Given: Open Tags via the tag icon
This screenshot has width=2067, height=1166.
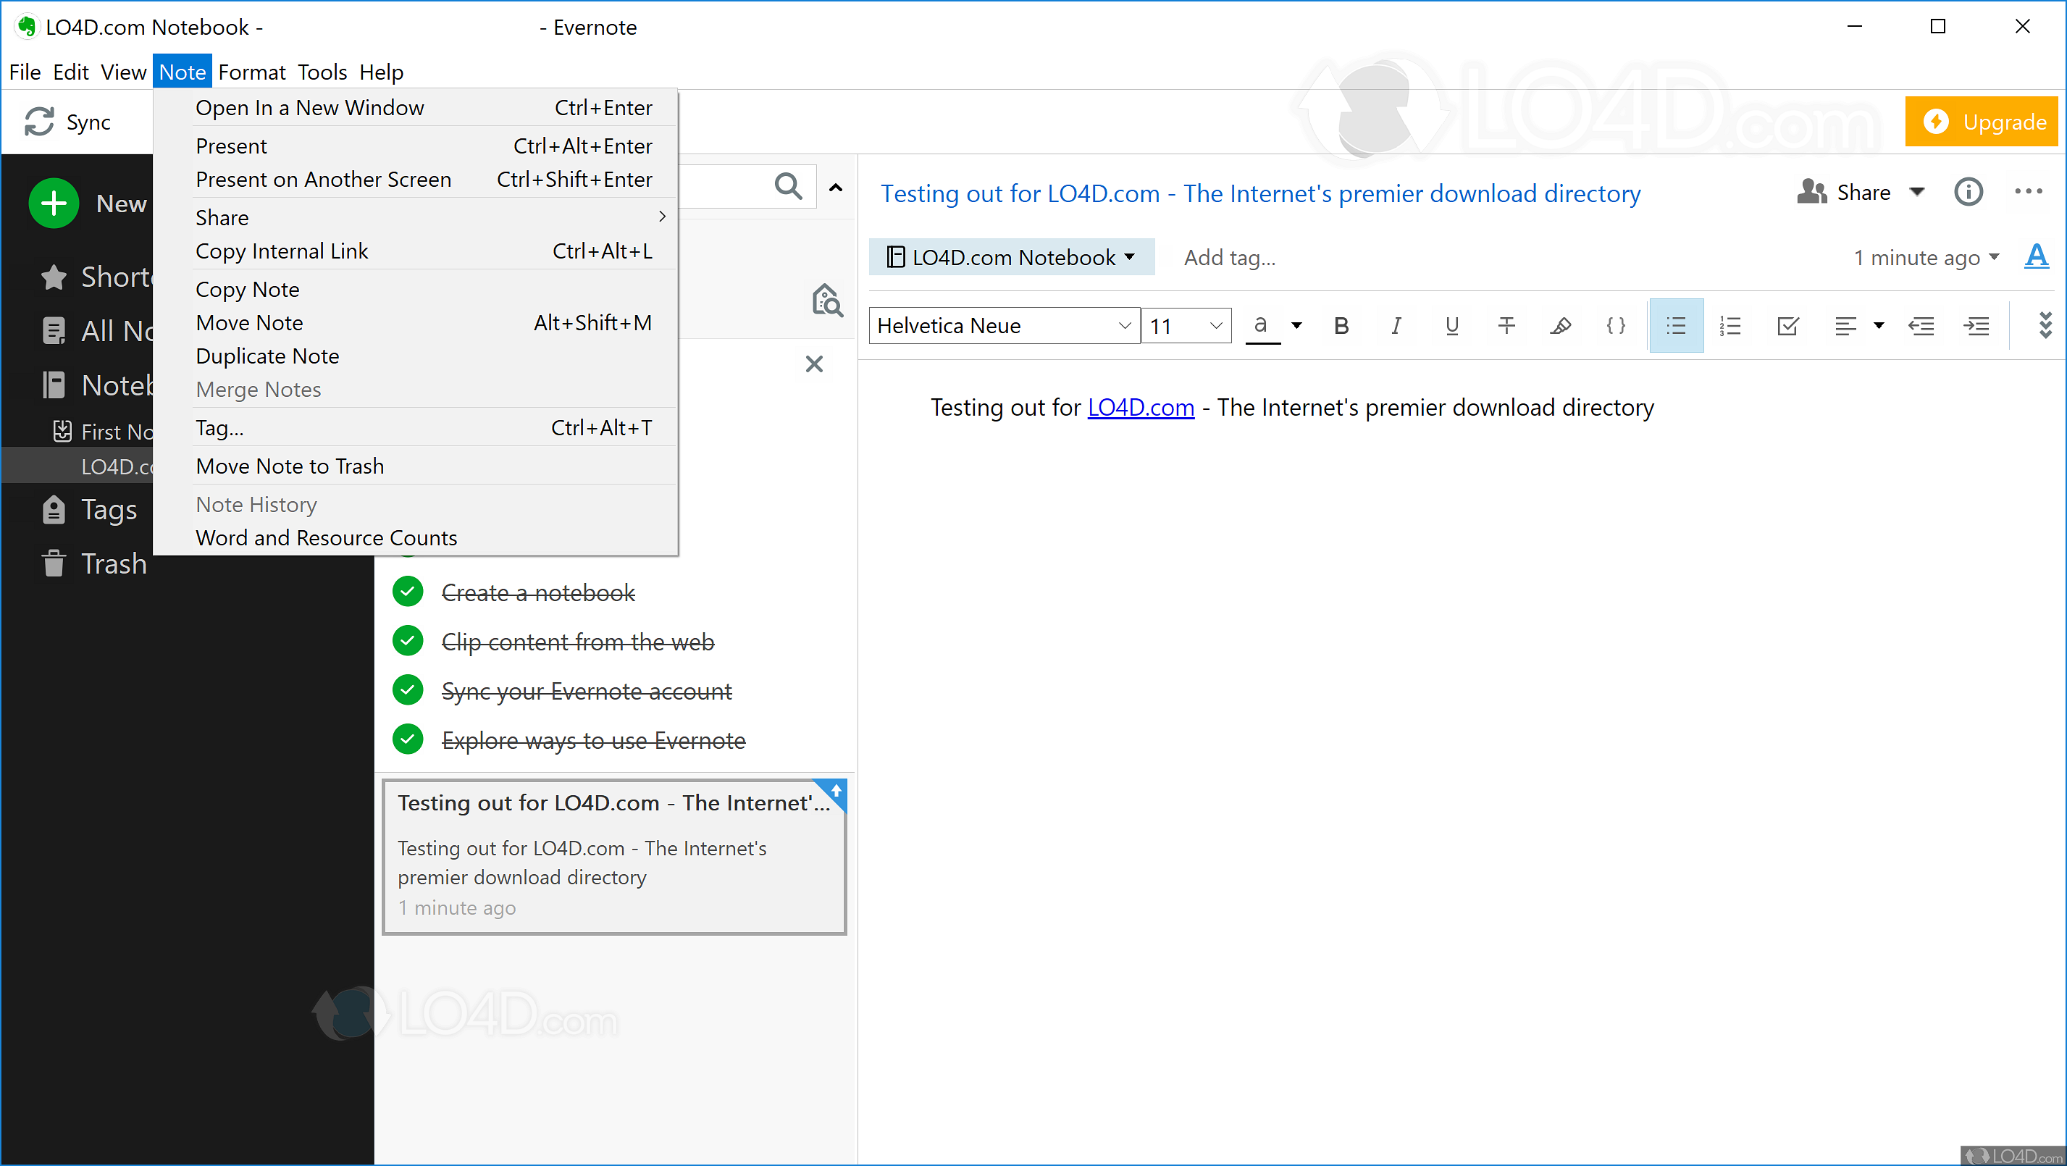Looking at the screenshot, I should [x=54, y=510].
